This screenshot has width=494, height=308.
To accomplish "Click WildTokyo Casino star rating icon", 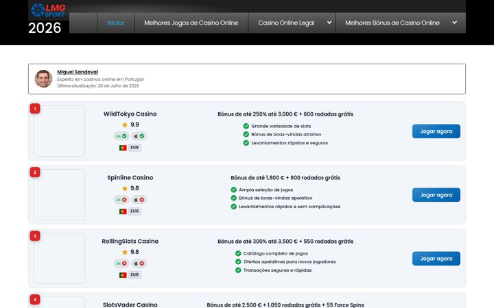I will pyautogui.click(x=125, y=125).
